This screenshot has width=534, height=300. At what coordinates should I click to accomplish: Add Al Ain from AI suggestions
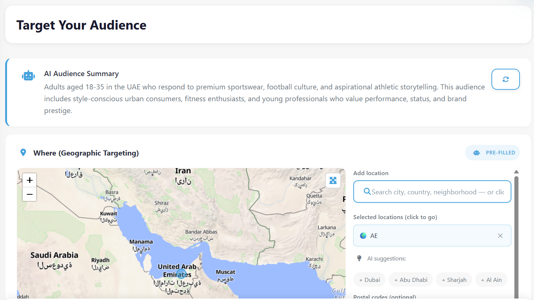coord(491,280)
